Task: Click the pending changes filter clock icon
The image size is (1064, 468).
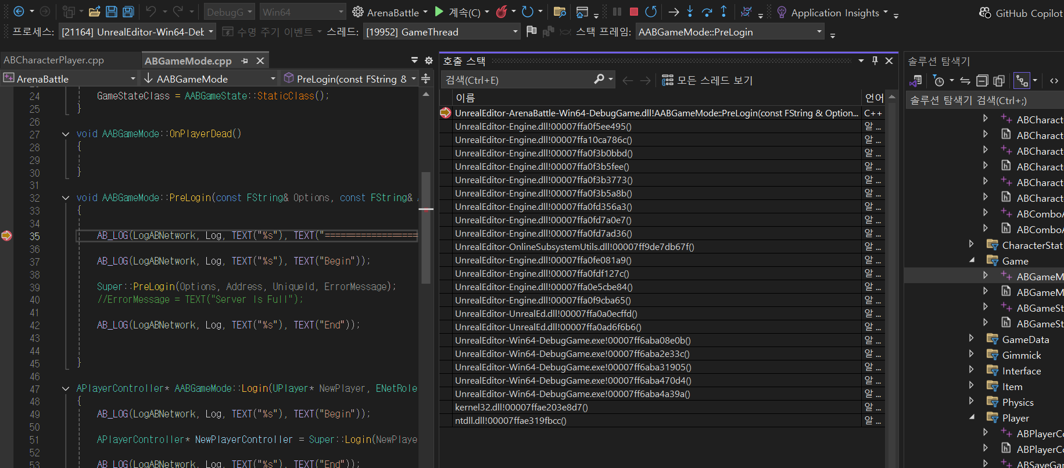Action: [938, 81]
